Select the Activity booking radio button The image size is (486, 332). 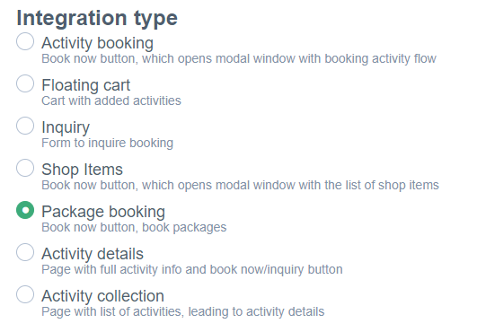[25, 41]
